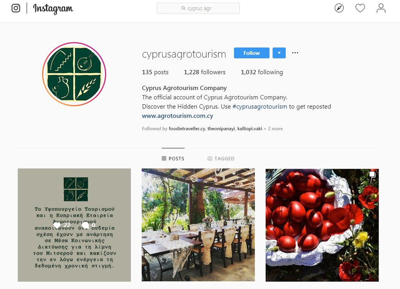
Task: View the 1,032 following list
Action: (262, 72)
